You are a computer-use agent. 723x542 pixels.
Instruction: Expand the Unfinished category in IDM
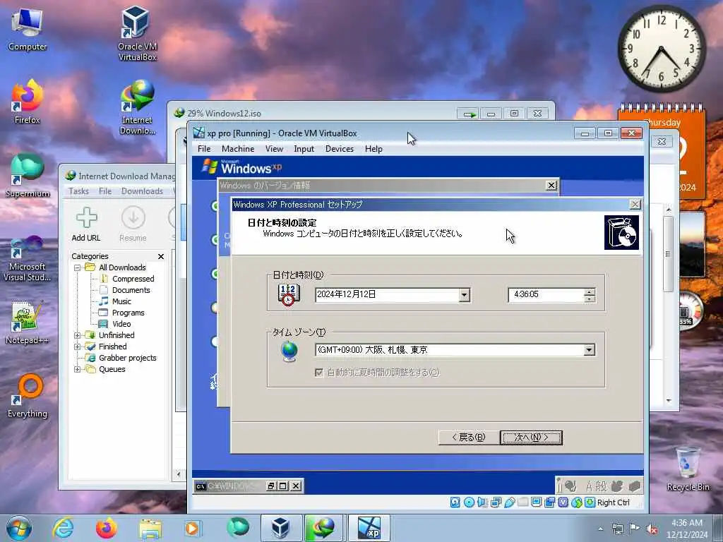coord(78,335)
